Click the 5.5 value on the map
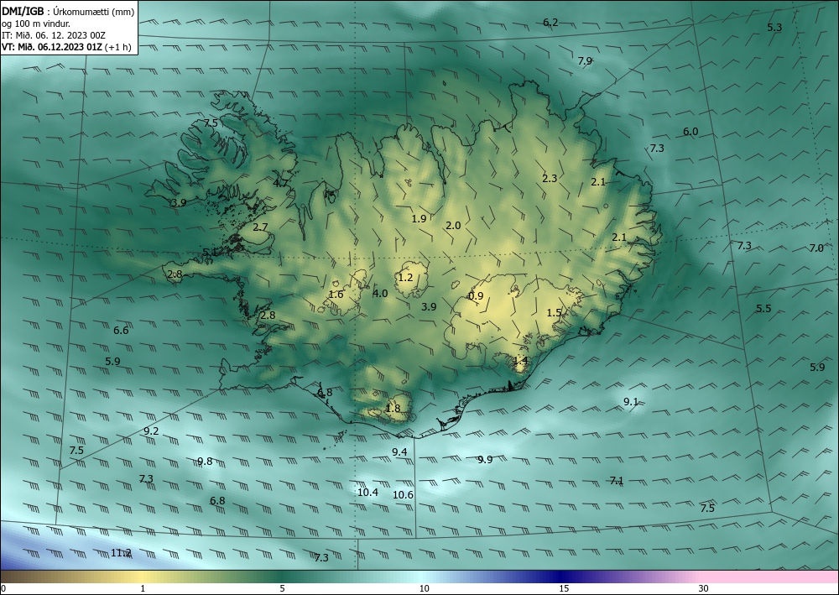Image resolution: width=839 pixels, height=595 pixels. (x=763, y=309)
